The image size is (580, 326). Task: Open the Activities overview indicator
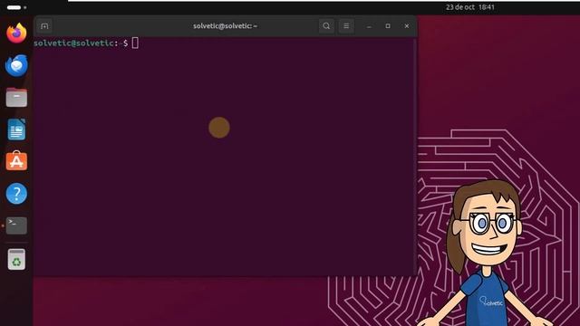click(x=16, y=7)
